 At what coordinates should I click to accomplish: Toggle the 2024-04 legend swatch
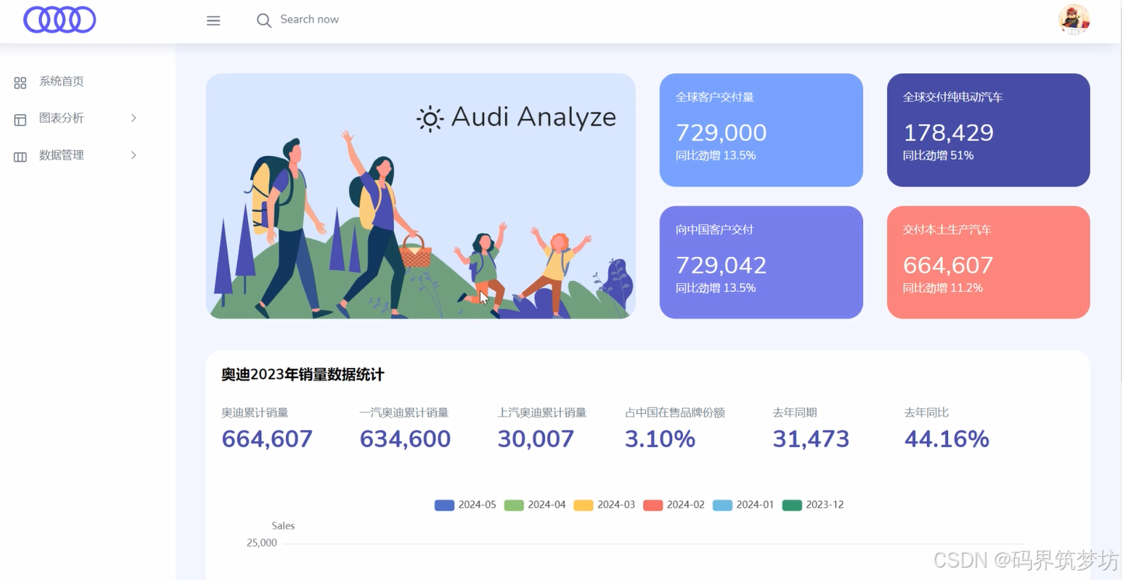[514, 505]
